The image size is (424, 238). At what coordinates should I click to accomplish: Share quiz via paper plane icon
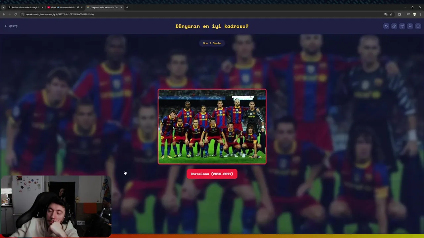coord(402,26)
